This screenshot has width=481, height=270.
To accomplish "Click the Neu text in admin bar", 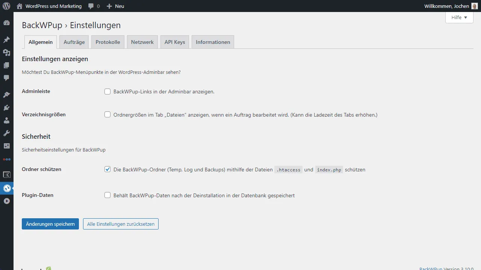I will click(119, 6).
